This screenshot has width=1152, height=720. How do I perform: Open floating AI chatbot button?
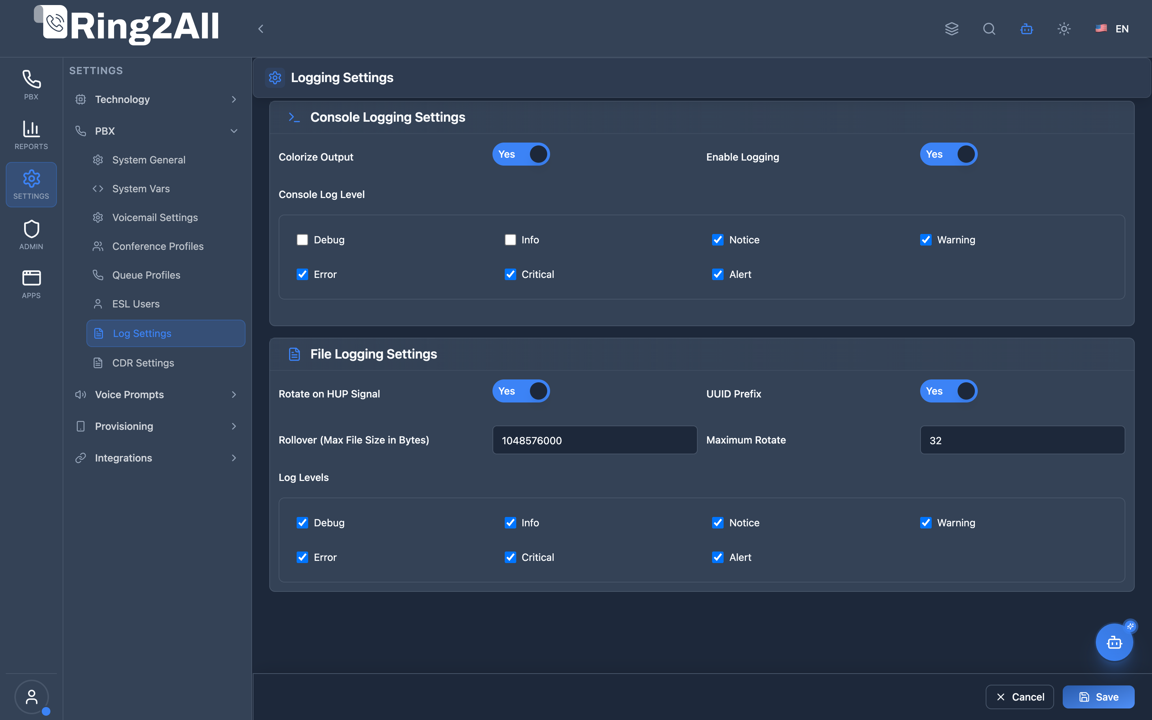coord(1115,642)
